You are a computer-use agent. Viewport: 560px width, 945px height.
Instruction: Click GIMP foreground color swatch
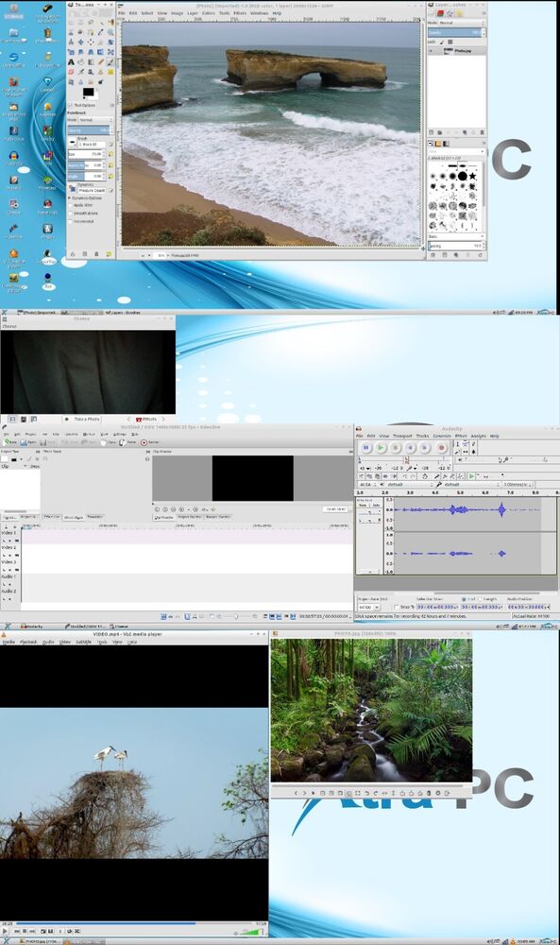click(x=87, y=92)
